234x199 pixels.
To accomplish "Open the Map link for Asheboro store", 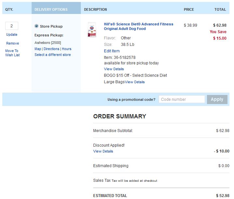I will coord(38,49).
